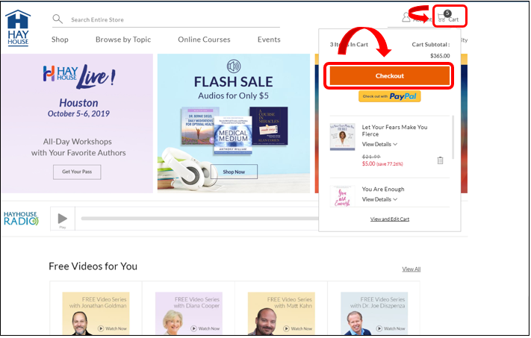Viewport: 531px width, 338px height.
Task: Check out with PayPal
Action: (390, 96)
